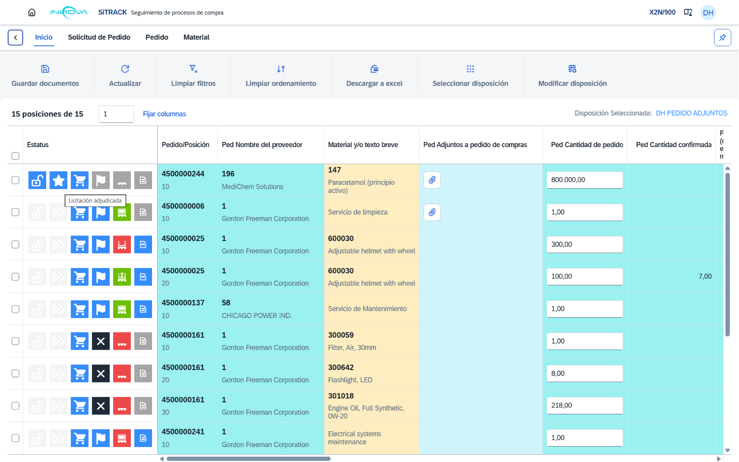Viewport: 739px width, 462px height.
Task: Click blue document icon for order 4500000137
Action: pos(143,309)
